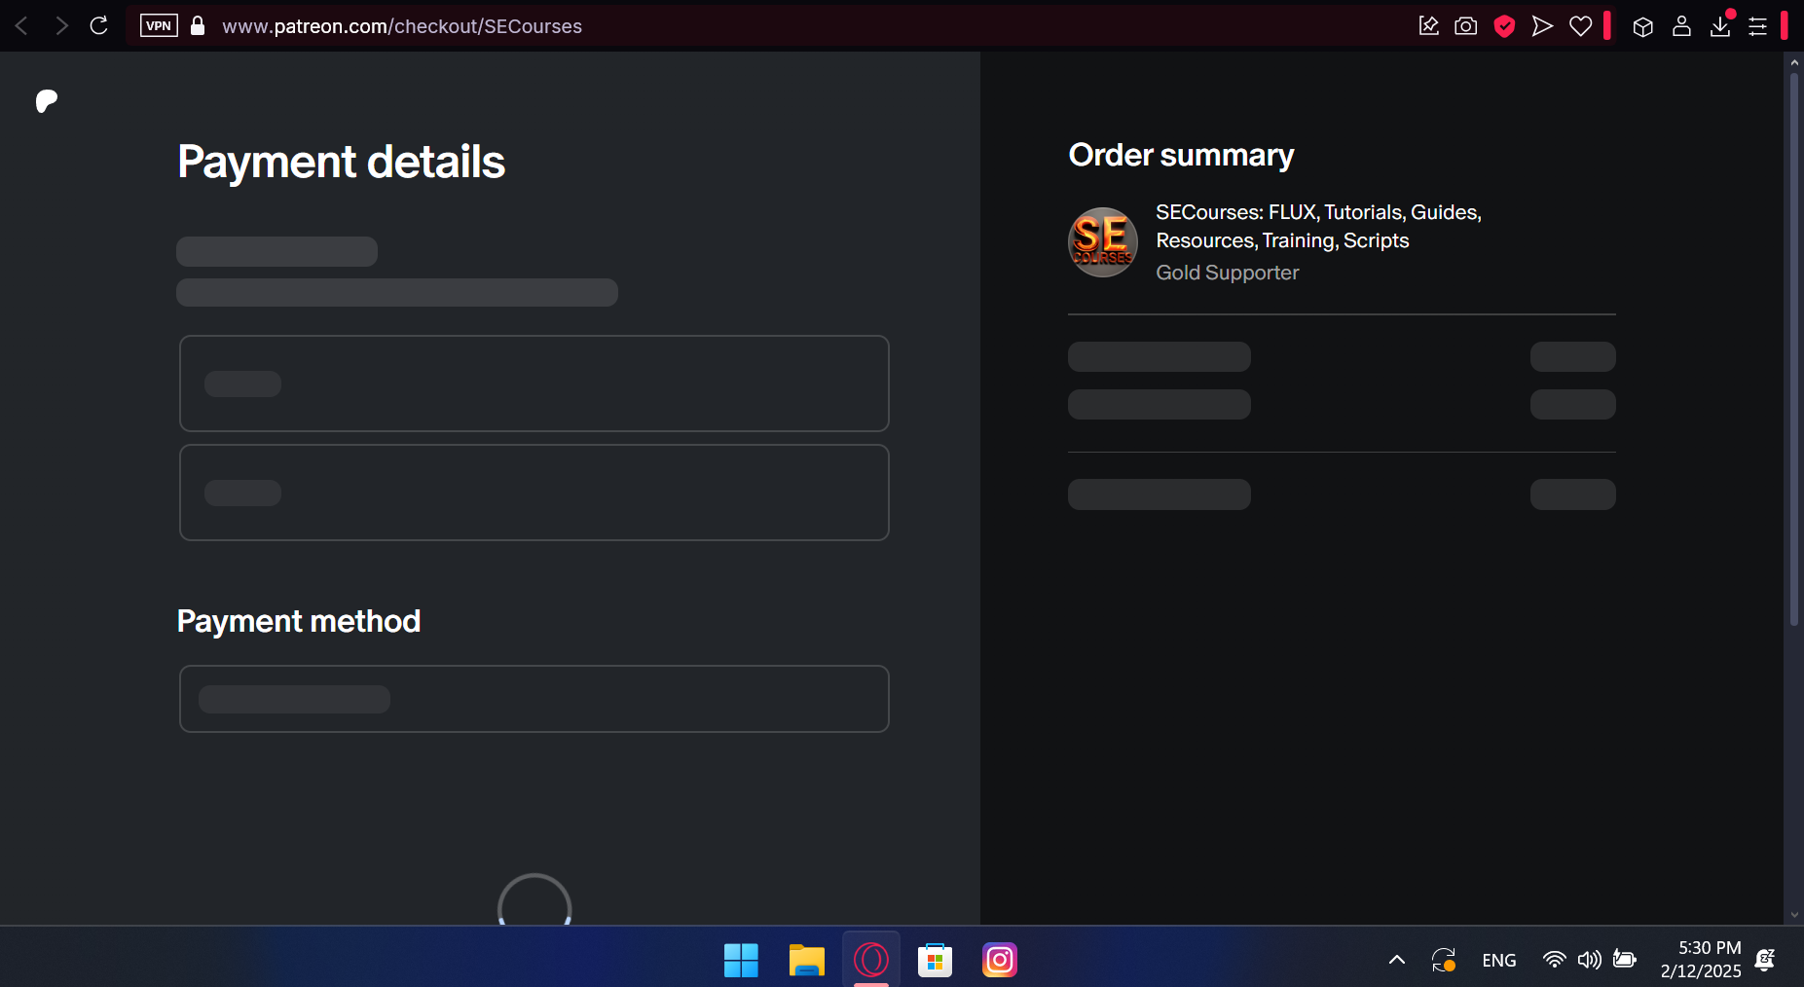The image size is (1804, 987).
Task: Go forward to the next page
Action: pos(61,26)
